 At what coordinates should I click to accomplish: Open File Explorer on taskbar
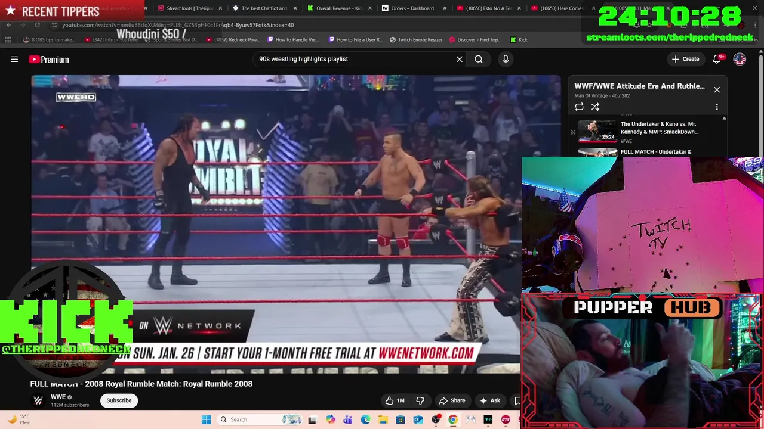tap(383, 419)
